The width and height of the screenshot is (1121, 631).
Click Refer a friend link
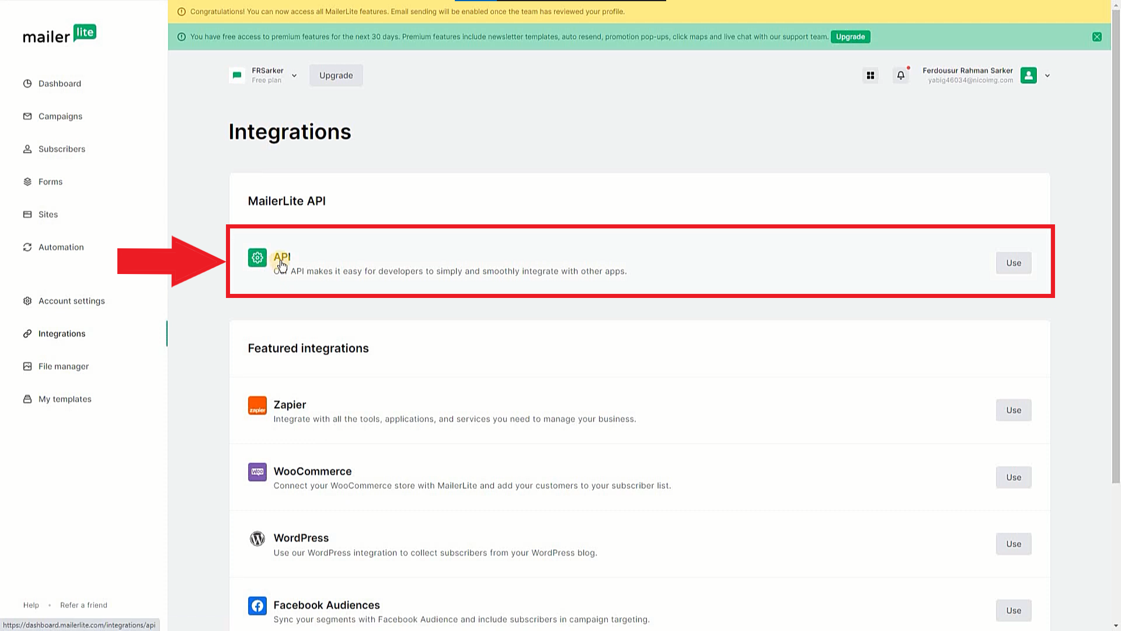83,605
